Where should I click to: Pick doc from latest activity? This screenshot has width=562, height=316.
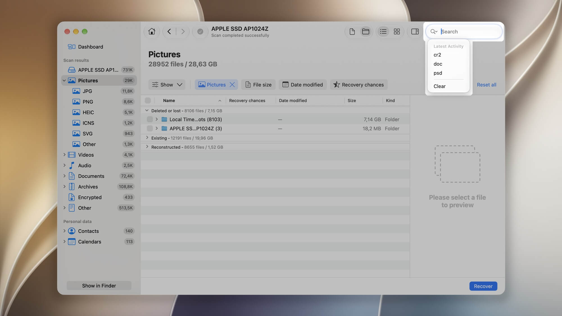438,64
